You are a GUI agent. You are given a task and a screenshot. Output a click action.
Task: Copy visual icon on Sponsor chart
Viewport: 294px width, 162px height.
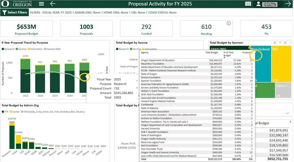tap(275, 42)
